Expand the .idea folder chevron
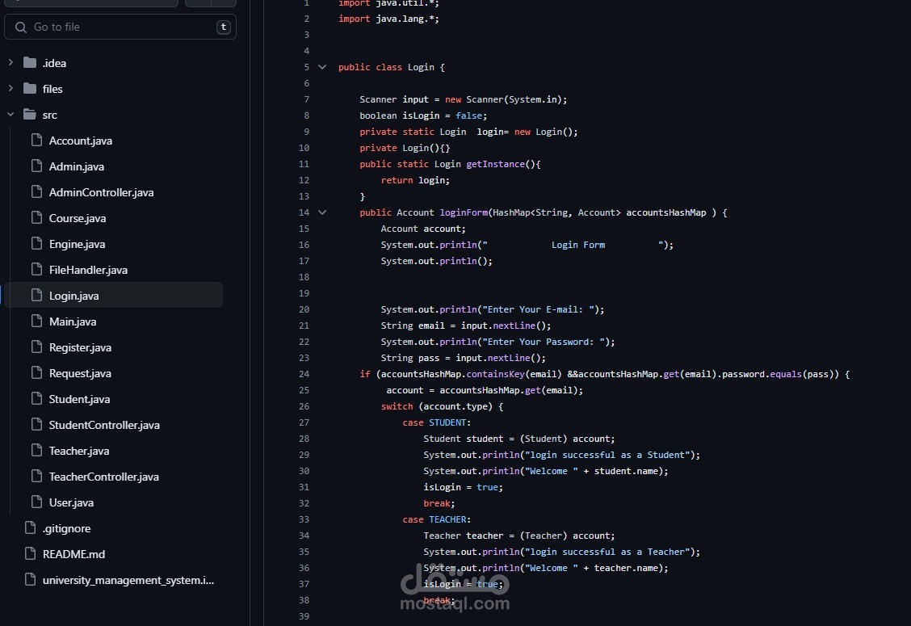Screen dimensions: 911x626 click(10, 62)
